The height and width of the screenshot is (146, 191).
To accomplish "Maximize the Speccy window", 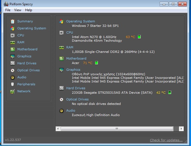I will [x=173, y=4].
